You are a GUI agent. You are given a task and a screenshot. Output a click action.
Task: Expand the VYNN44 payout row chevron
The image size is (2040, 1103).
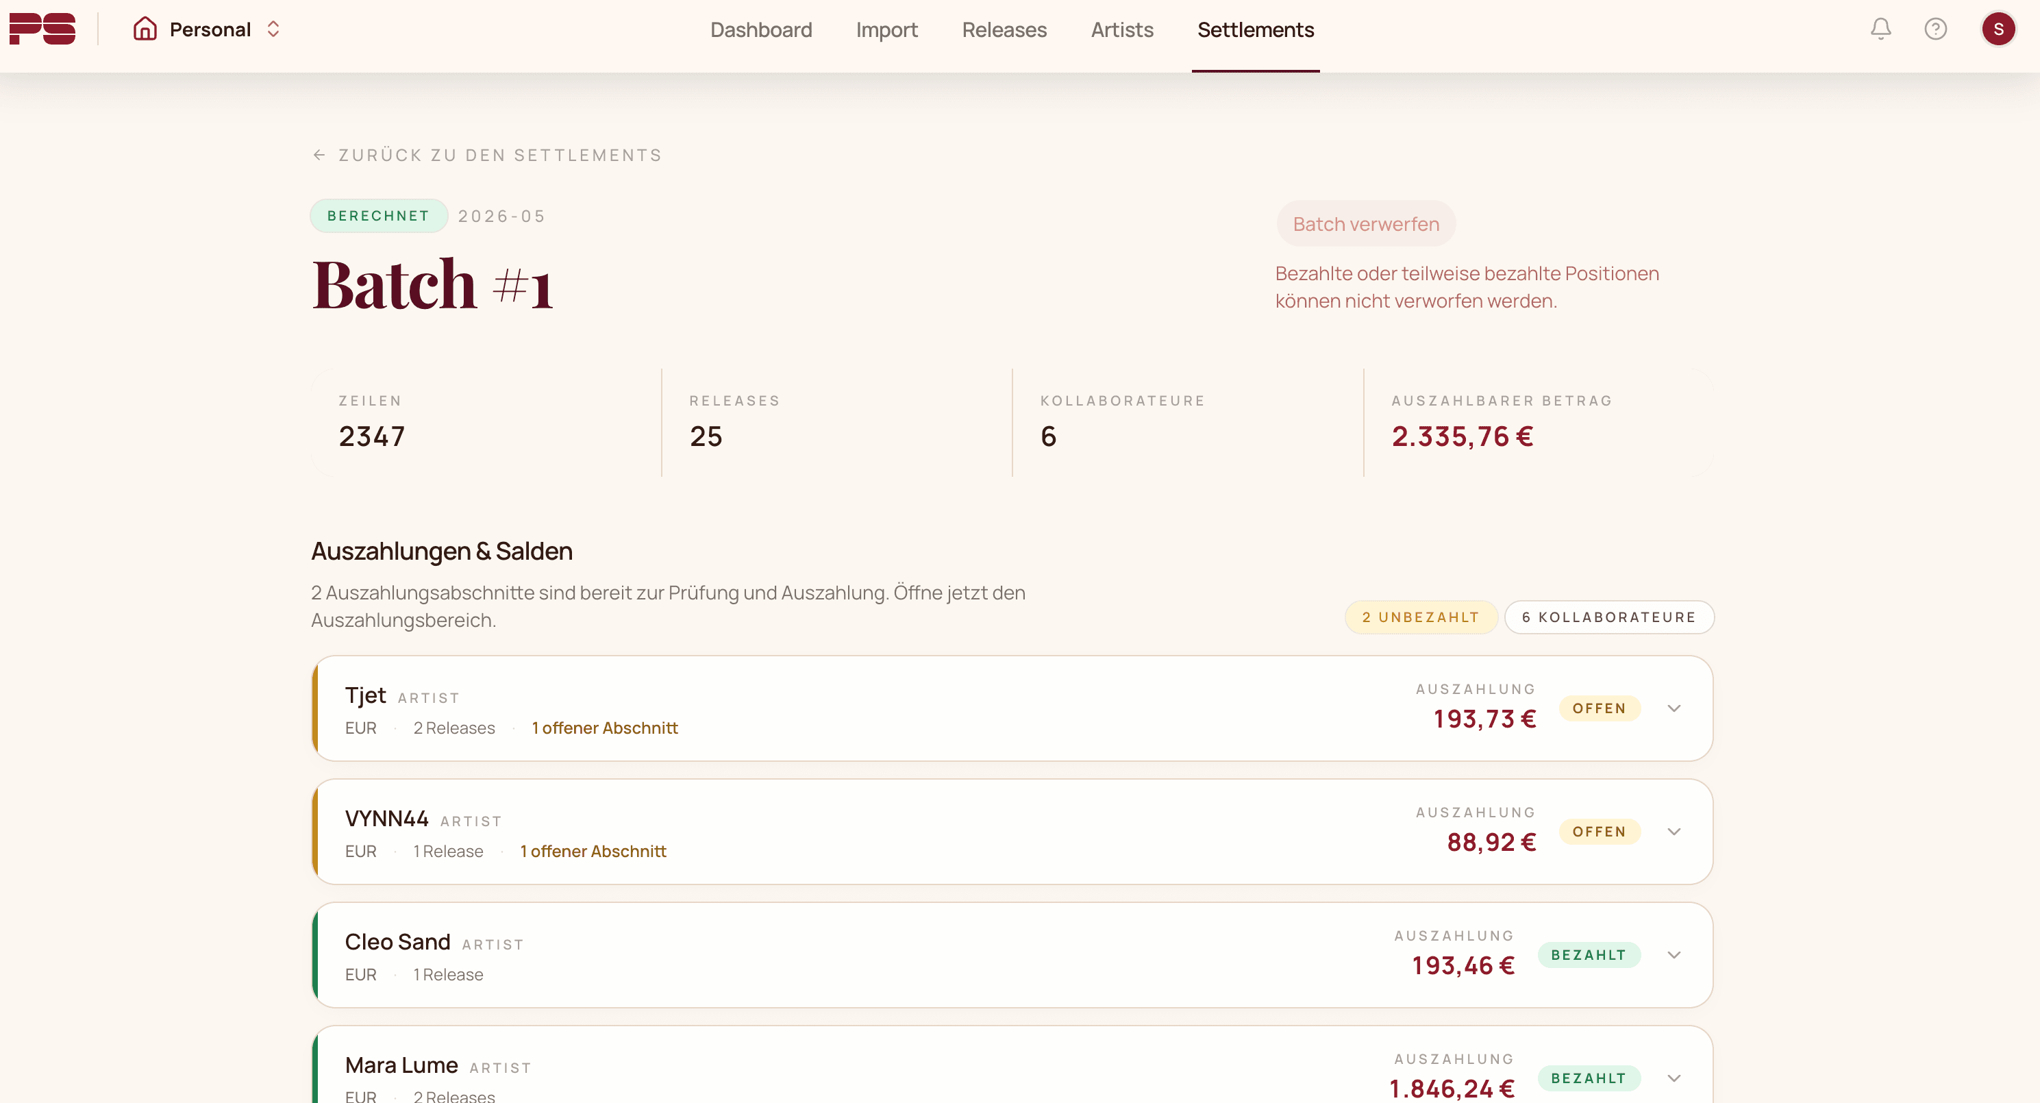tap(1674, 832)
